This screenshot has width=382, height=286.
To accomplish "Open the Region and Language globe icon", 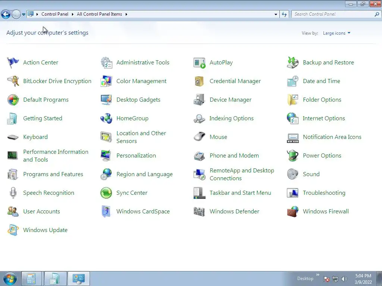I will (106, 174).
